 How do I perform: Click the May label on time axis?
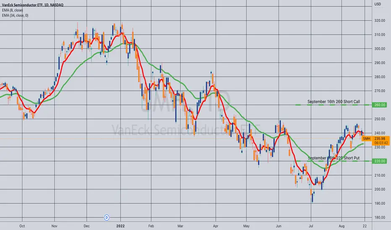[246, 226]
